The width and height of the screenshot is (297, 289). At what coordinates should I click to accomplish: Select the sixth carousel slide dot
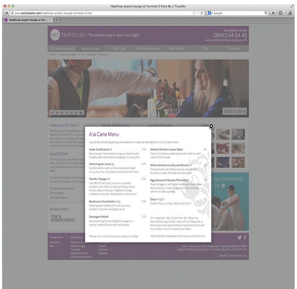click(76, 113)
